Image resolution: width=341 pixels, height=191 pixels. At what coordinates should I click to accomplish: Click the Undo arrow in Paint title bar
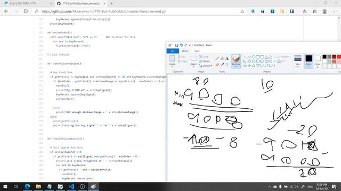[181, 45]
